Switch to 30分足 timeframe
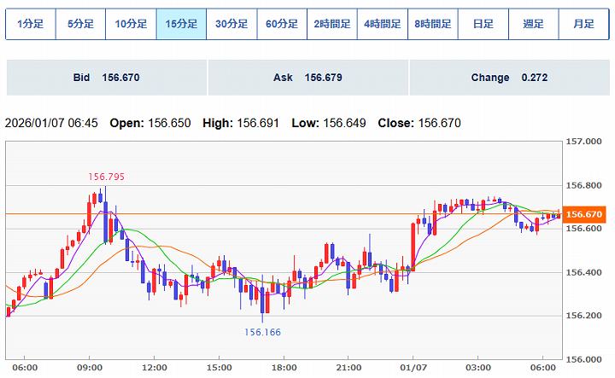The image size is (615, 378). click(x=231, y=24)
